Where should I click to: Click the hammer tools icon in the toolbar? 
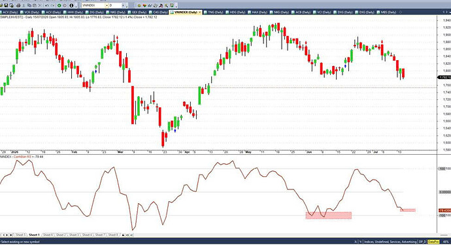[x=167, y=5]
